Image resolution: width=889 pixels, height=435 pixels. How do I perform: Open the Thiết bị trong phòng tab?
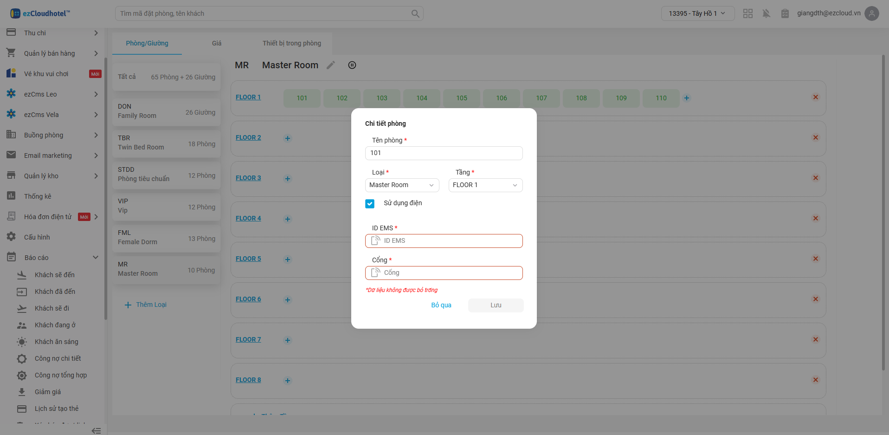(291, 43)
